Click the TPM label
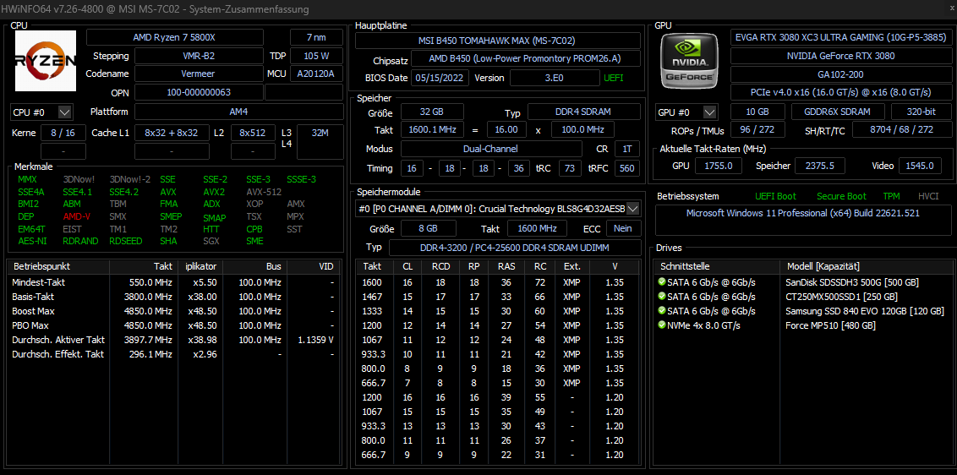Viewport: 957px width, 475px height. 891,197
